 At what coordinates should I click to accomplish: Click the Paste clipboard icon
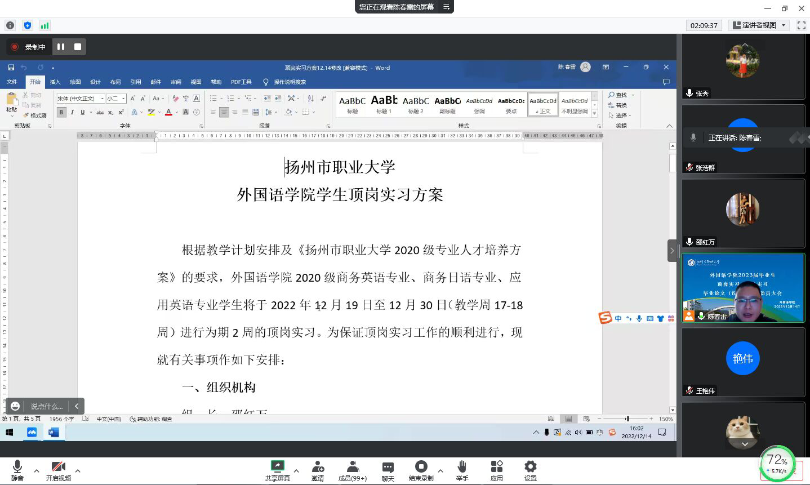tap(11, 99)
